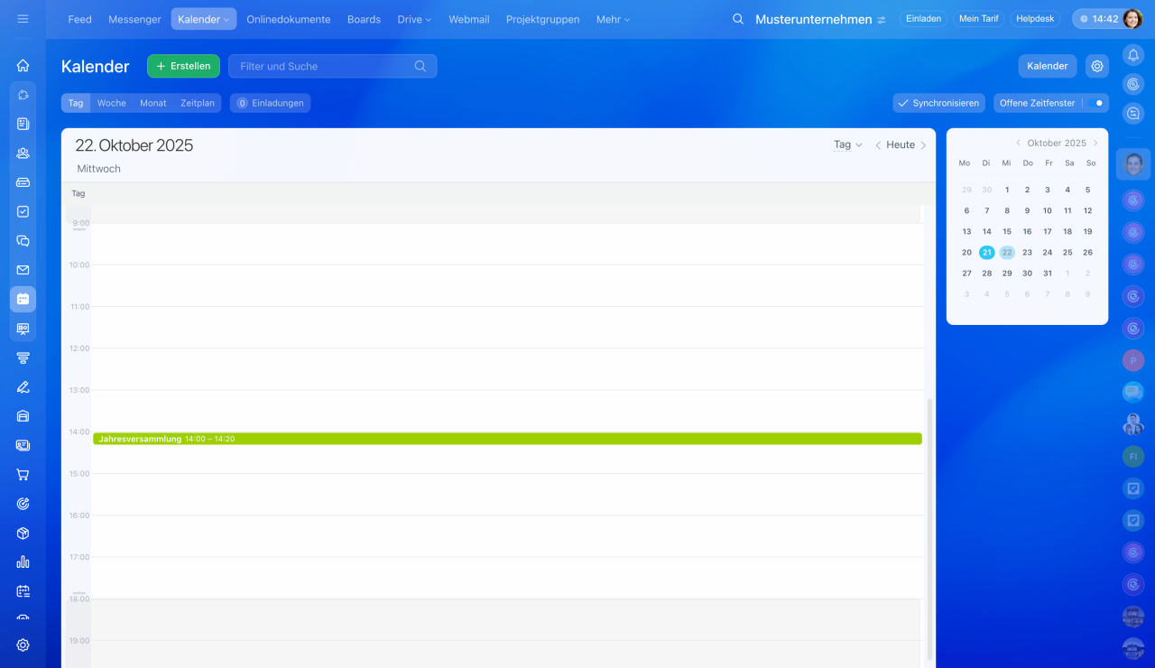This screenshot has height=668, width=1155.
Task: Open the tasks checkmark icon in the sidebar
Action: pos(23,211)
